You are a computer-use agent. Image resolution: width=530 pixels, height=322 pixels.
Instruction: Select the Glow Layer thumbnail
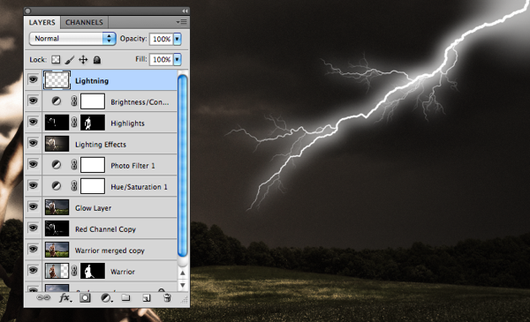point(57,207)
